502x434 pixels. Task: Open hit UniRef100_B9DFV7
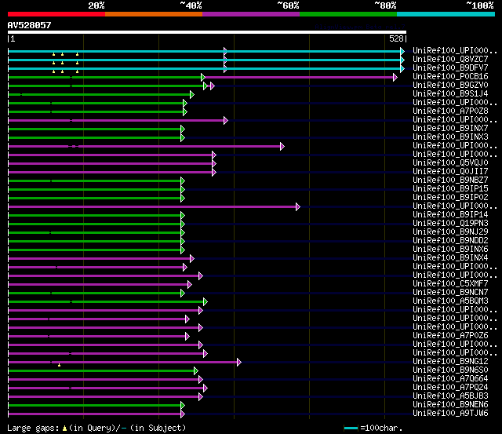pos(450,68)
